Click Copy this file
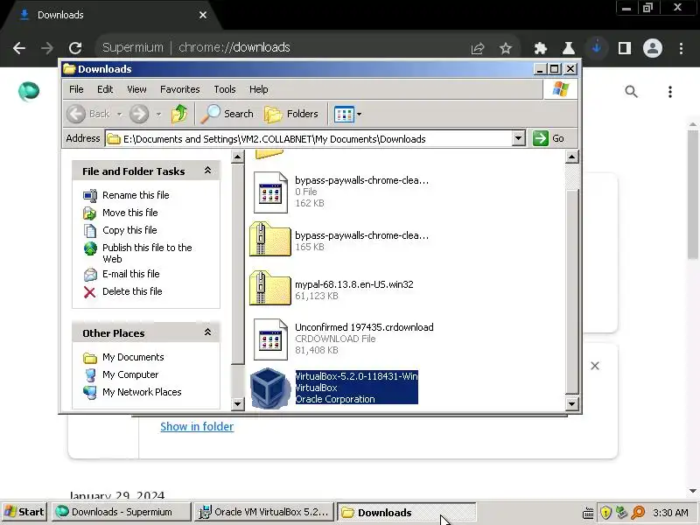 click(x=129, y=230)
